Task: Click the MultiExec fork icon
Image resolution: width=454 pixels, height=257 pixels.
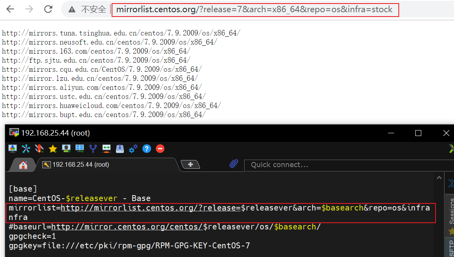Action: [x=93, y=149]
